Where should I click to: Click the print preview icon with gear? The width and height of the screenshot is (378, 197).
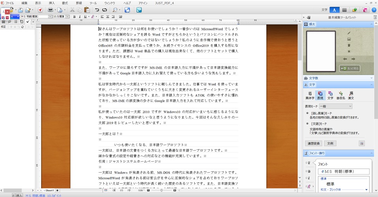pos(60,10)
